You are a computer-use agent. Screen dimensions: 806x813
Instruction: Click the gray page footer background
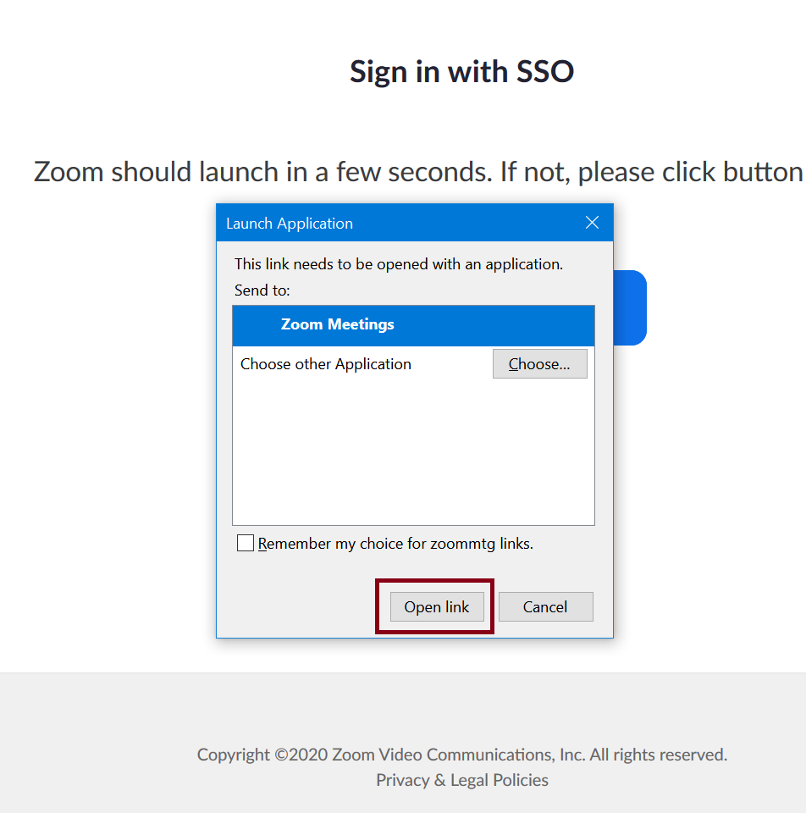click(103, 742)
